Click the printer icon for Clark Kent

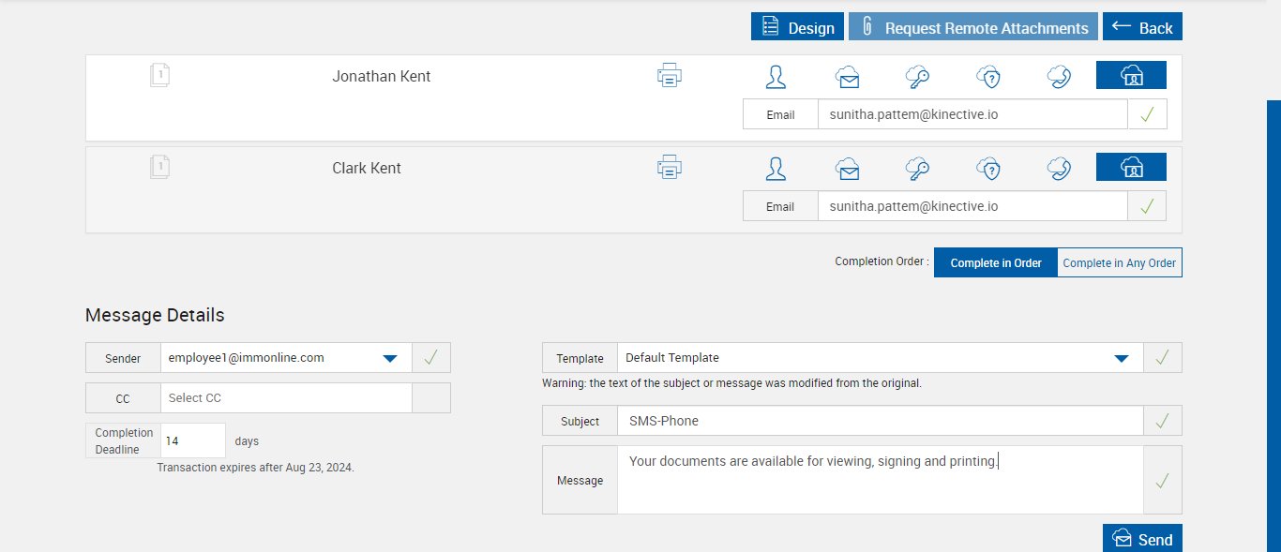(669, 168)
